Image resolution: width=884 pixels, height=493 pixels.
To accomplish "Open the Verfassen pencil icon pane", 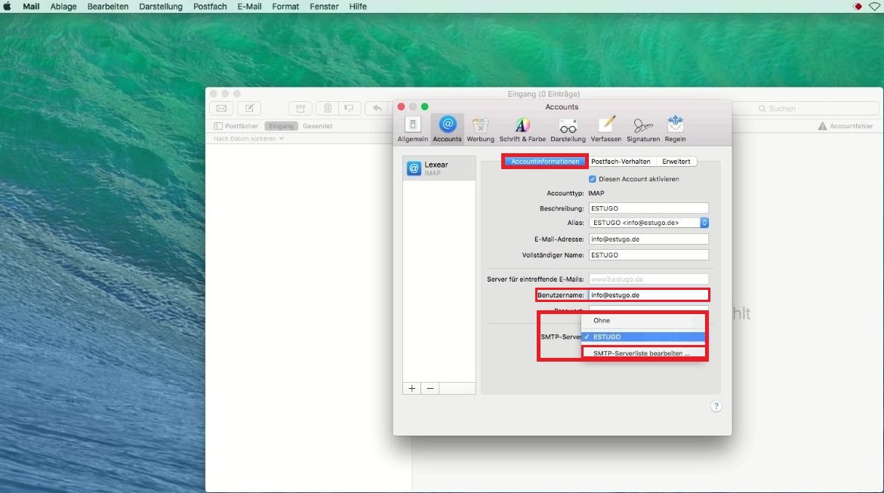I will [606, 129].
